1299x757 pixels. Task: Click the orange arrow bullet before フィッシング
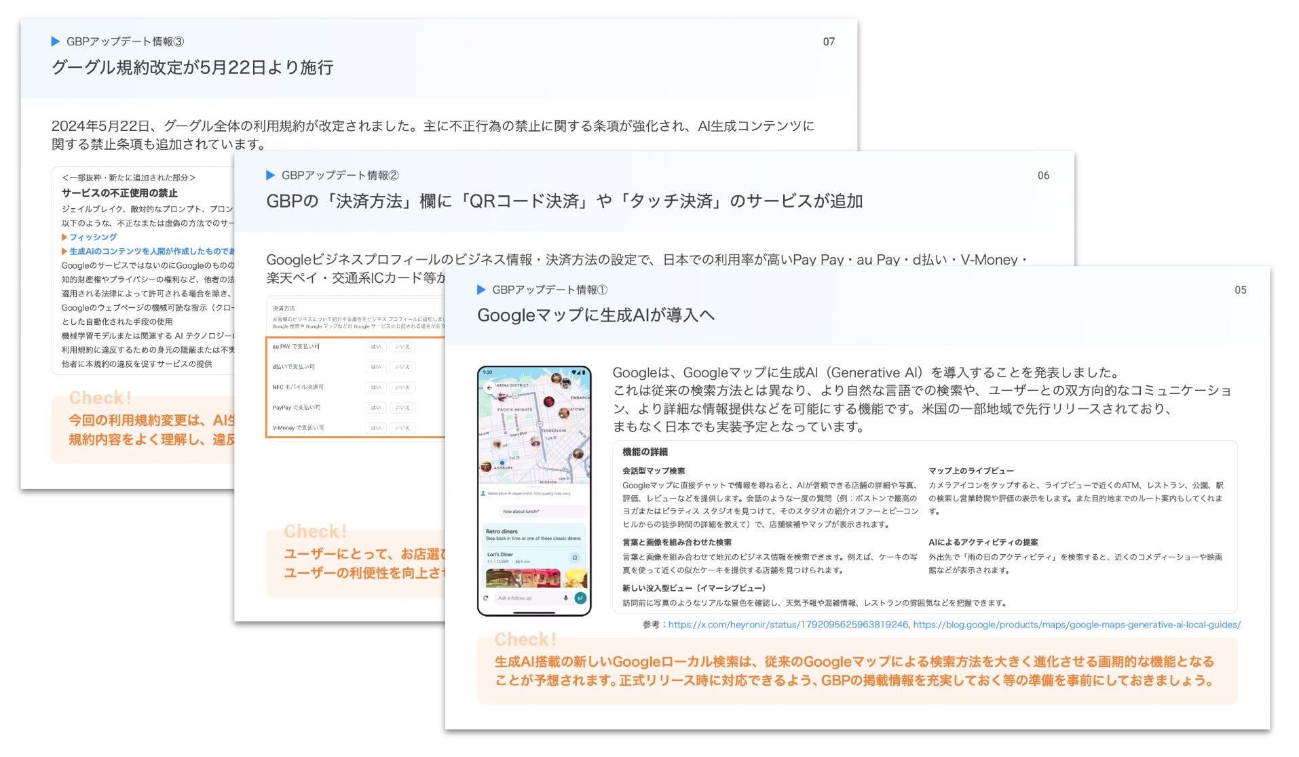point(64,237)
